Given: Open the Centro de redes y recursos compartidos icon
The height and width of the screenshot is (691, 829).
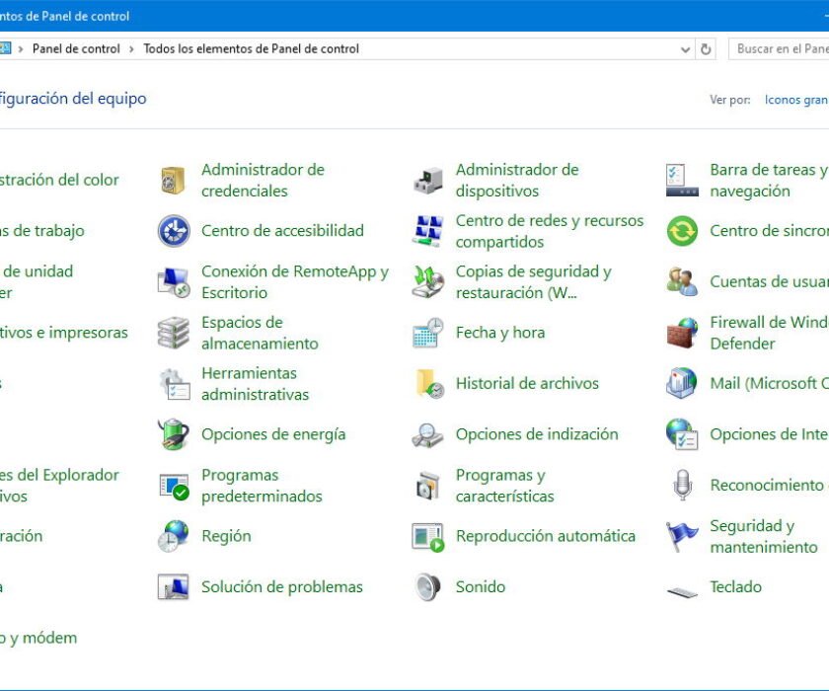Looking at the screenshot, I should pyautogui.click(x=427, y=231).
